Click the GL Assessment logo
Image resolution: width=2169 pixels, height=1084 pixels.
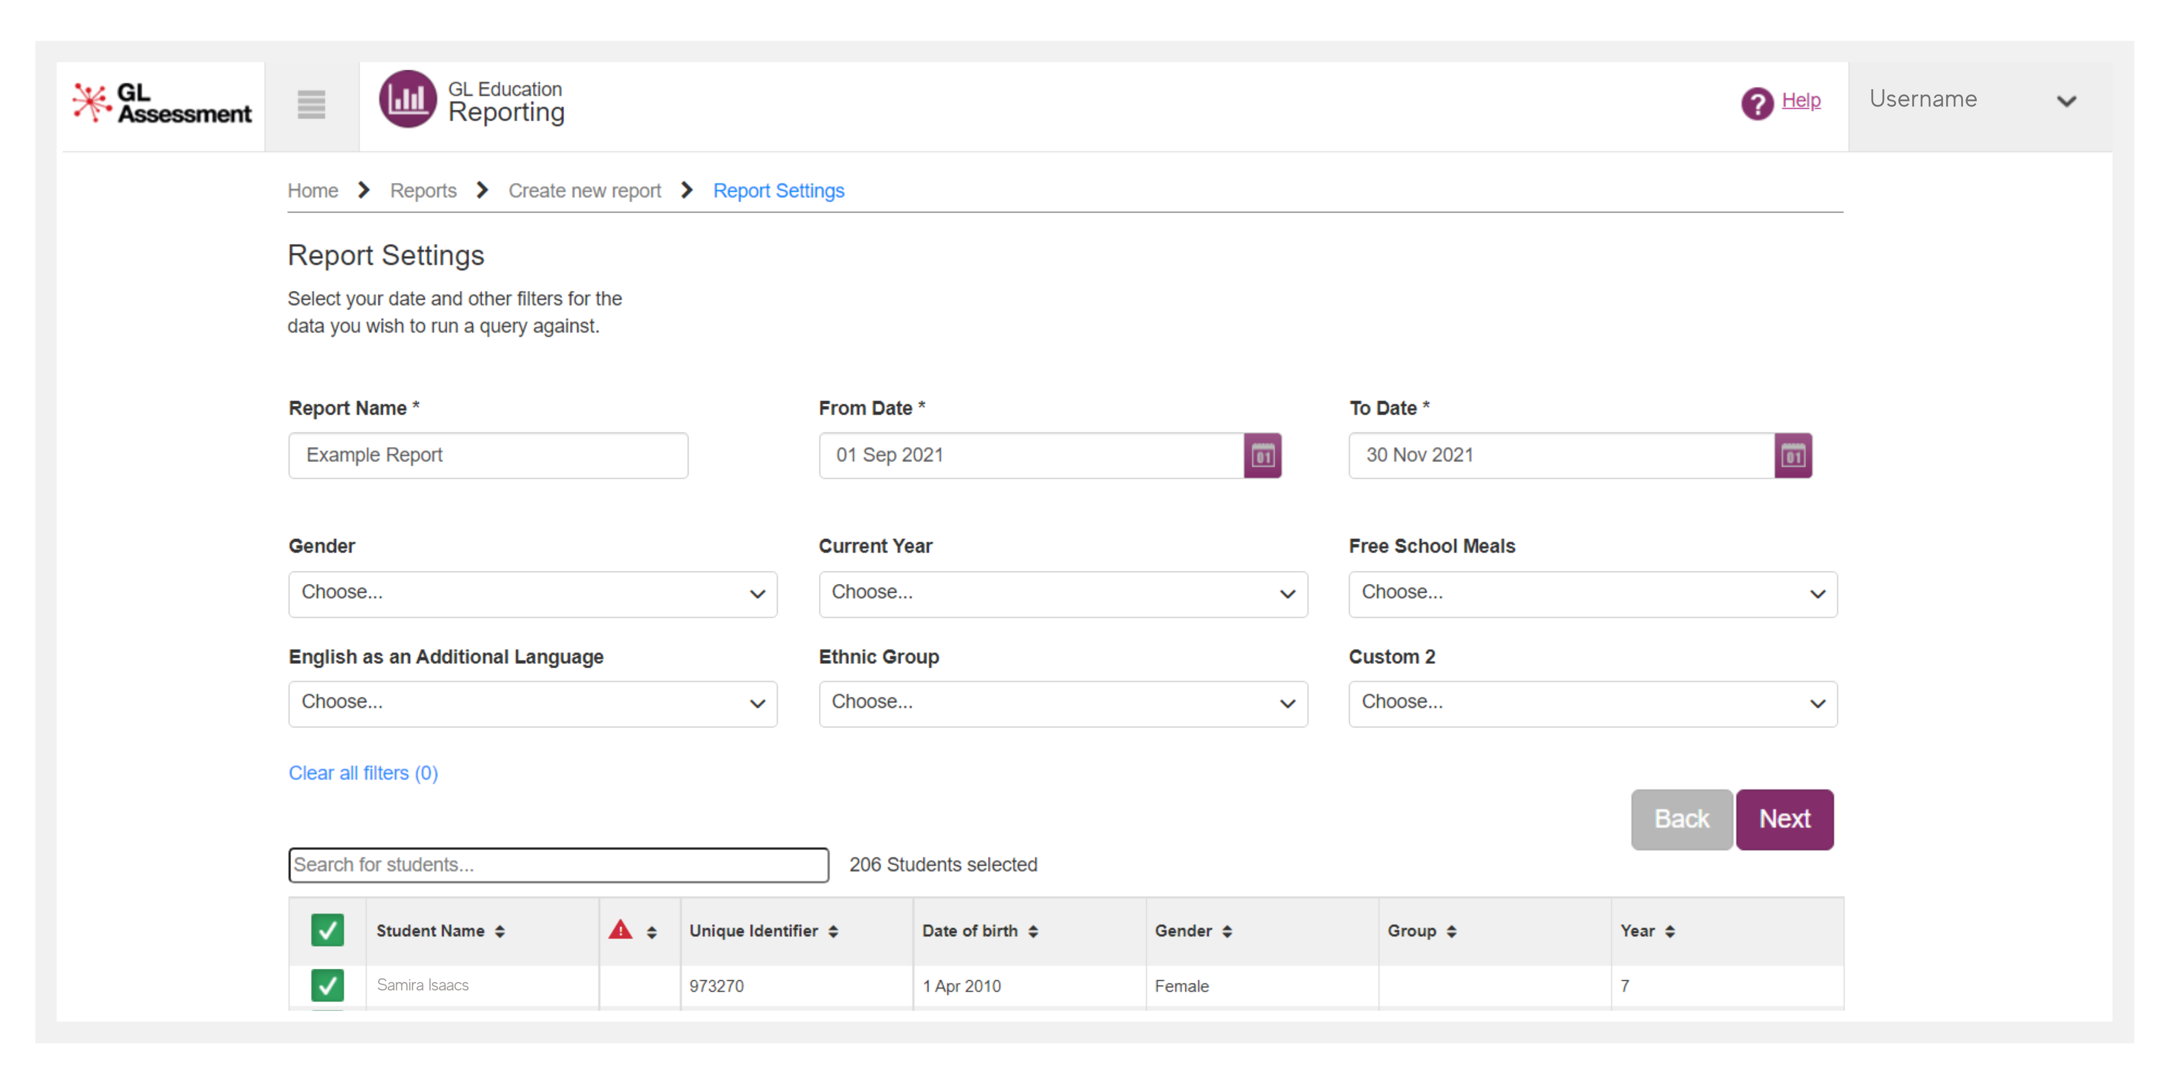[x=162, y=103]
